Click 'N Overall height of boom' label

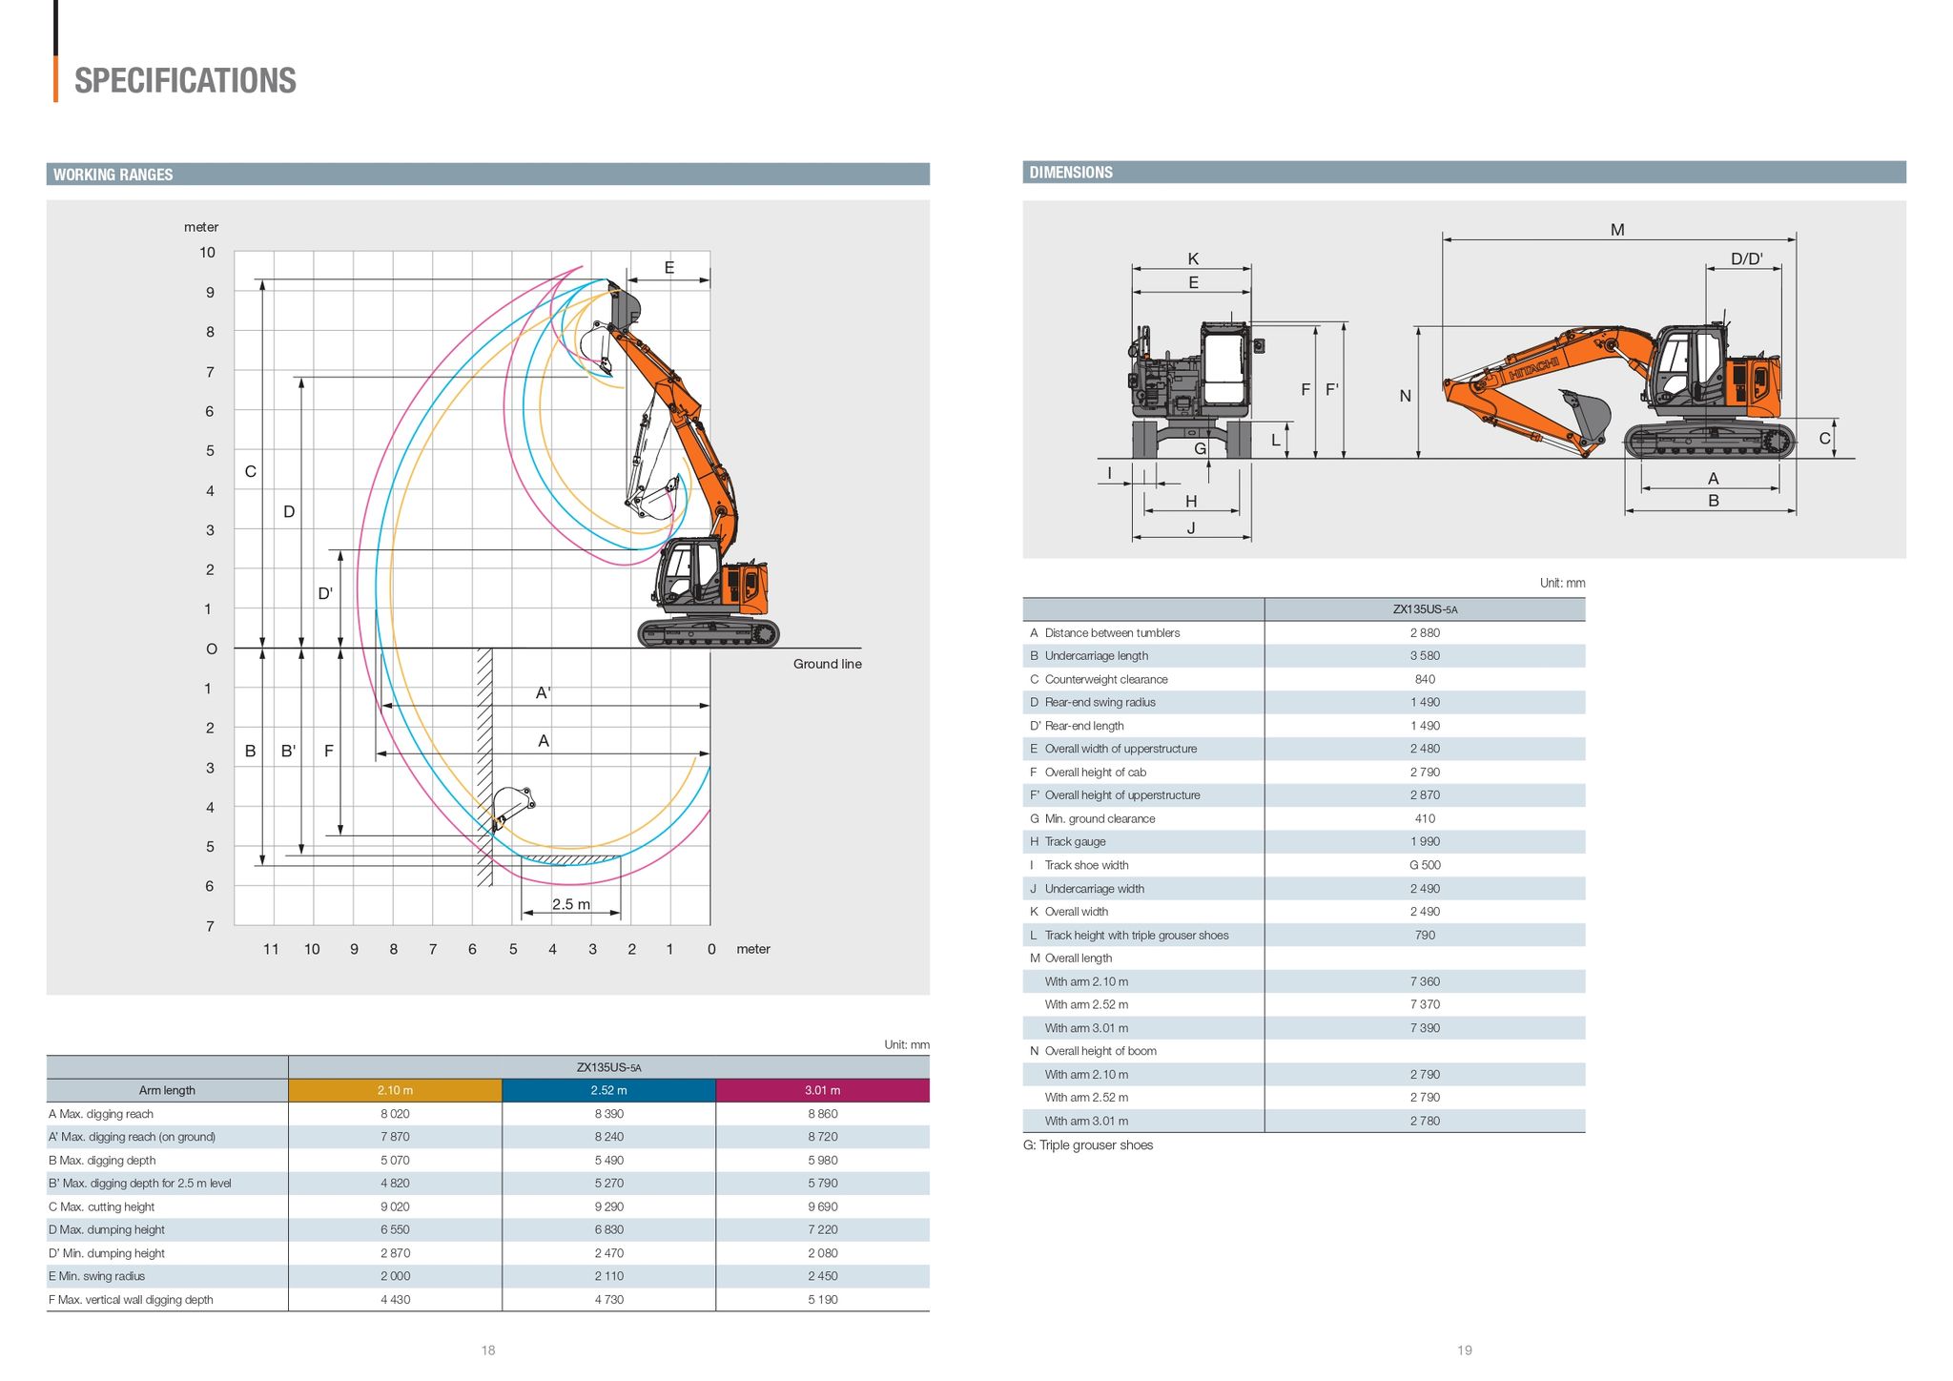point(1093,1052)
